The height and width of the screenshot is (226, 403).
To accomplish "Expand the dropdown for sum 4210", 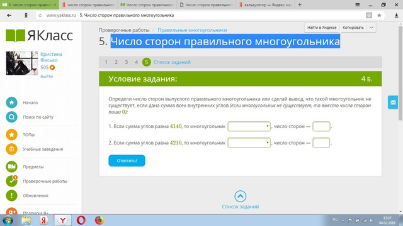I will pyautogui.click(x=249, y=143).
